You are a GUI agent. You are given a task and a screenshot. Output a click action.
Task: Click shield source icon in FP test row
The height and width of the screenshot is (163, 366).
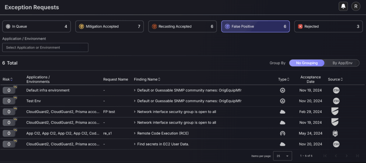point(335,112)
